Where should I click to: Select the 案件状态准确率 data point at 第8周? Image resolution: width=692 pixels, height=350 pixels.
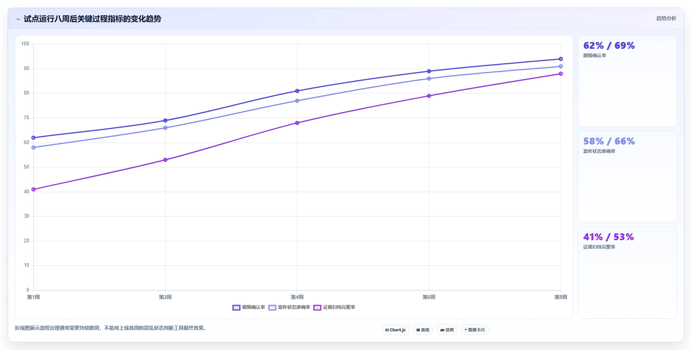[561, 66]
